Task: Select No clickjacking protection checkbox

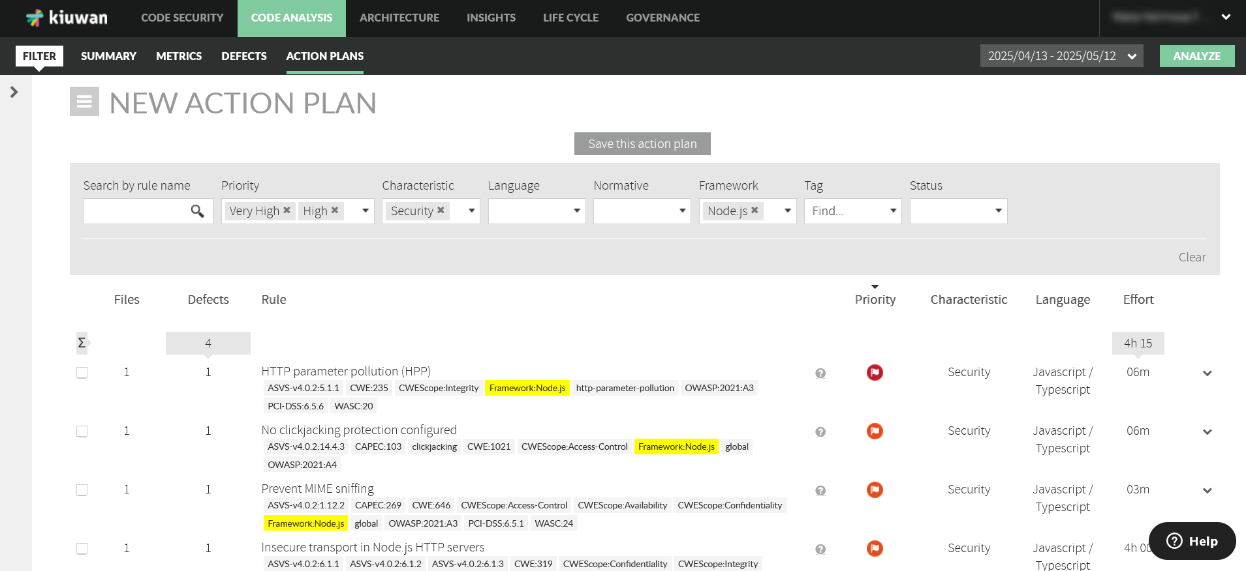Action: [82, 431]
